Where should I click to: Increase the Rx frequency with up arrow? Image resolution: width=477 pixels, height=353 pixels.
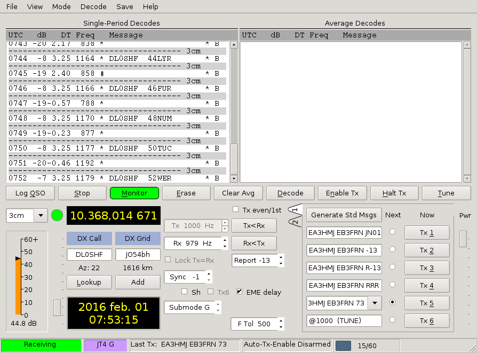pos(225,240)
